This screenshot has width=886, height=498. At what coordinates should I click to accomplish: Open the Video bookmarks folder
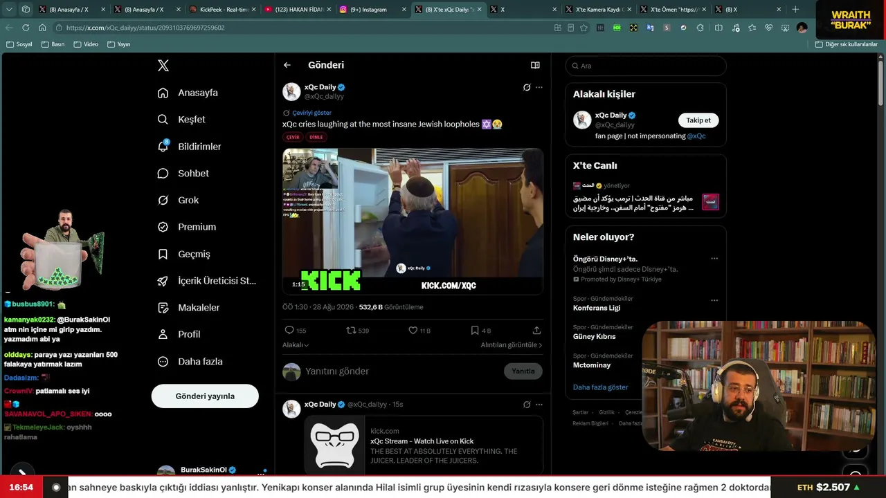[86, 44]
